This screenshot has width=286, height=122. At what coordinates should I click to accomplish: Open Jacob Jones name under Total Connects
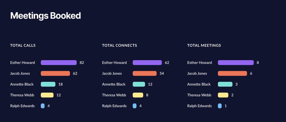pyautogui.click(x=112, y=73)
